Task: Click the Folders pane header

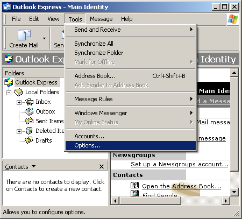Action: coord(34,73)
